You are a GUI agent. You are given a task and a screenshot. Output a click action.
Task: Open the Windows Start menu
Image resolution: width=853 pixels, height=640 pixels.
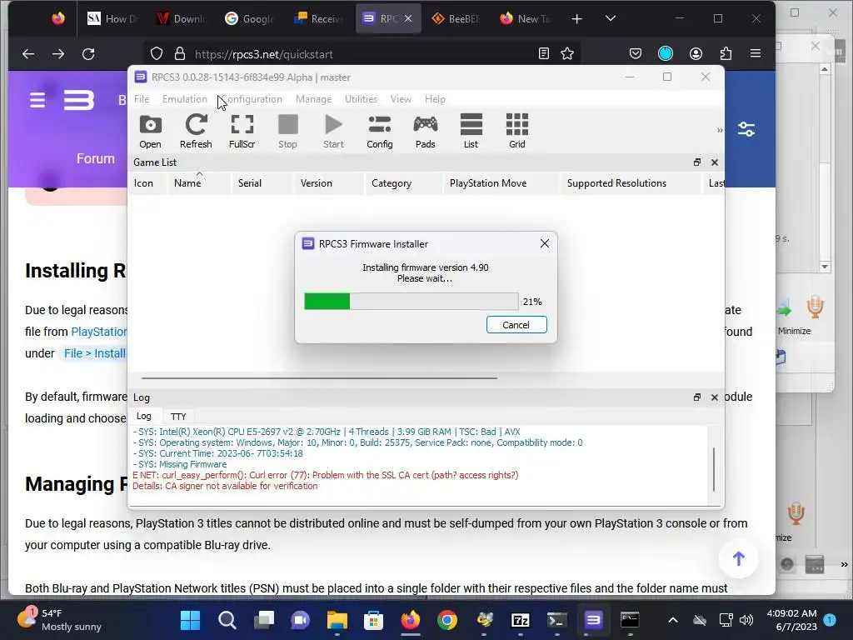[190, 620]
